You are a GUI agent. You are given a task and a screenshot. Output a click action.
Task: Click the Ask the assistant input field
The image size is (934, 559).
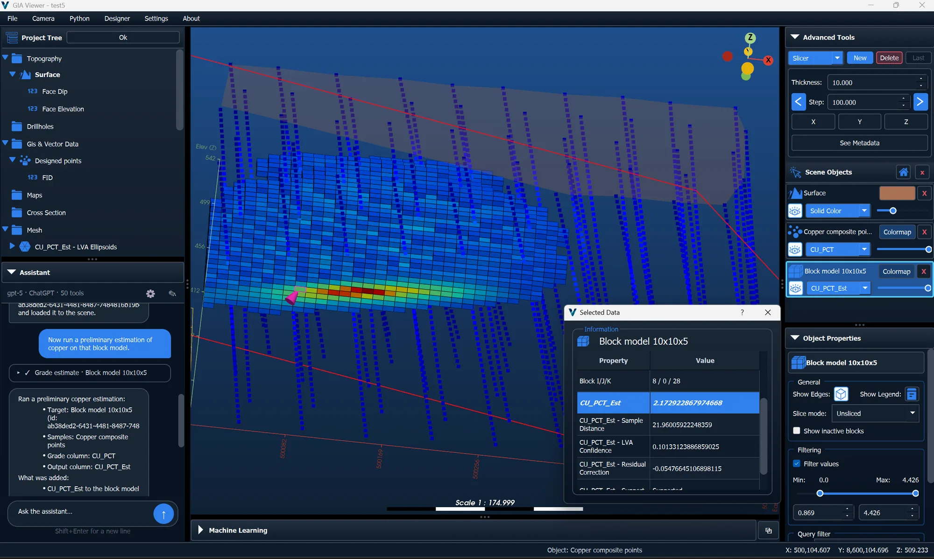tap(82, 512)
